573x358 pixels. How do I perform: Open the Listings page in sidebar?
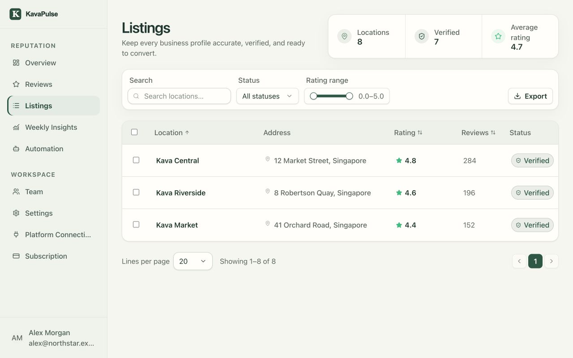point(54,106)
